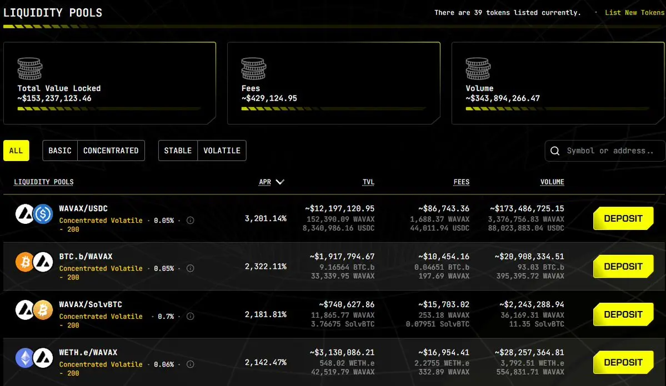Click the 548.02 WETH.e TVL amount

pyautogui.click(x=347, y=363)
